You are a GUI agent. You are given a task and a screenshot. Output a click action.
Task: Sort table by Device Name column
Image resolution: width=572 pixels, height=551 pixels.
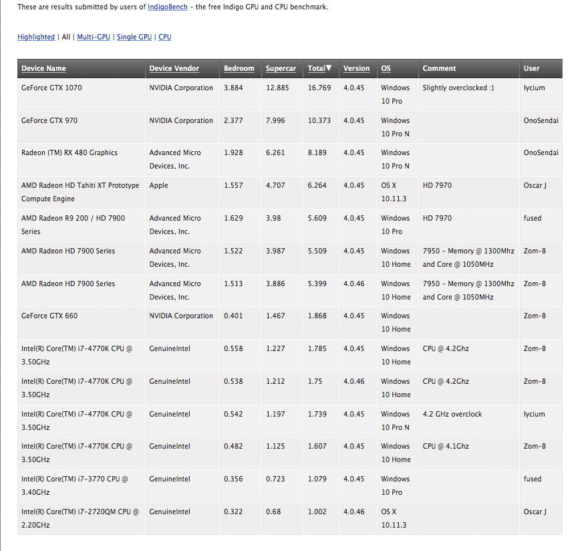43,69
